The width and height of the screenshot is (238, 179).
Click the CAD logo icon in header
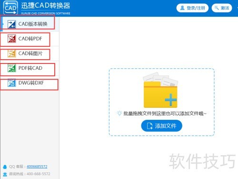tap(10, 8)
